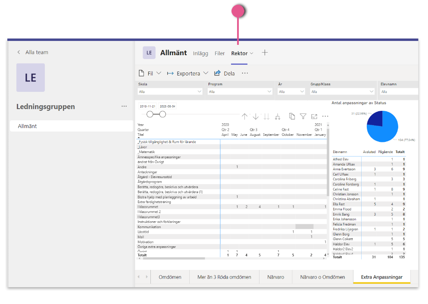This screenshot has width=428, height=304.
Task: Click the dark blue pie slice
Action: 376,119
